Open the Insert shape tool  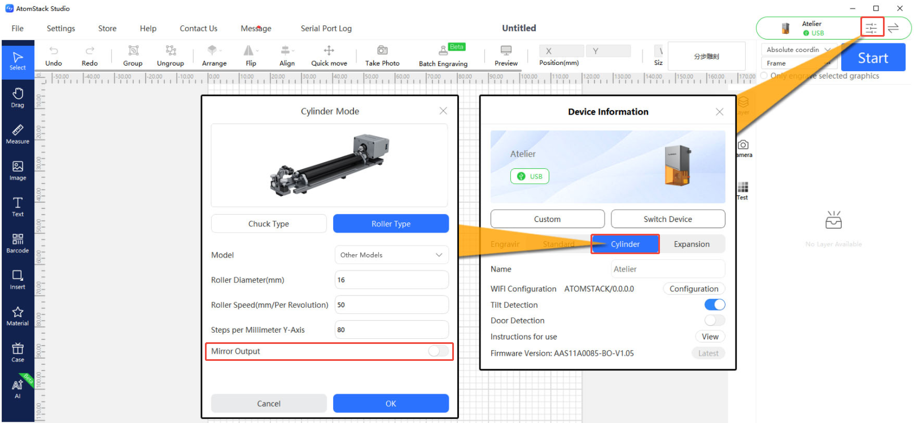tap(18, 280)
